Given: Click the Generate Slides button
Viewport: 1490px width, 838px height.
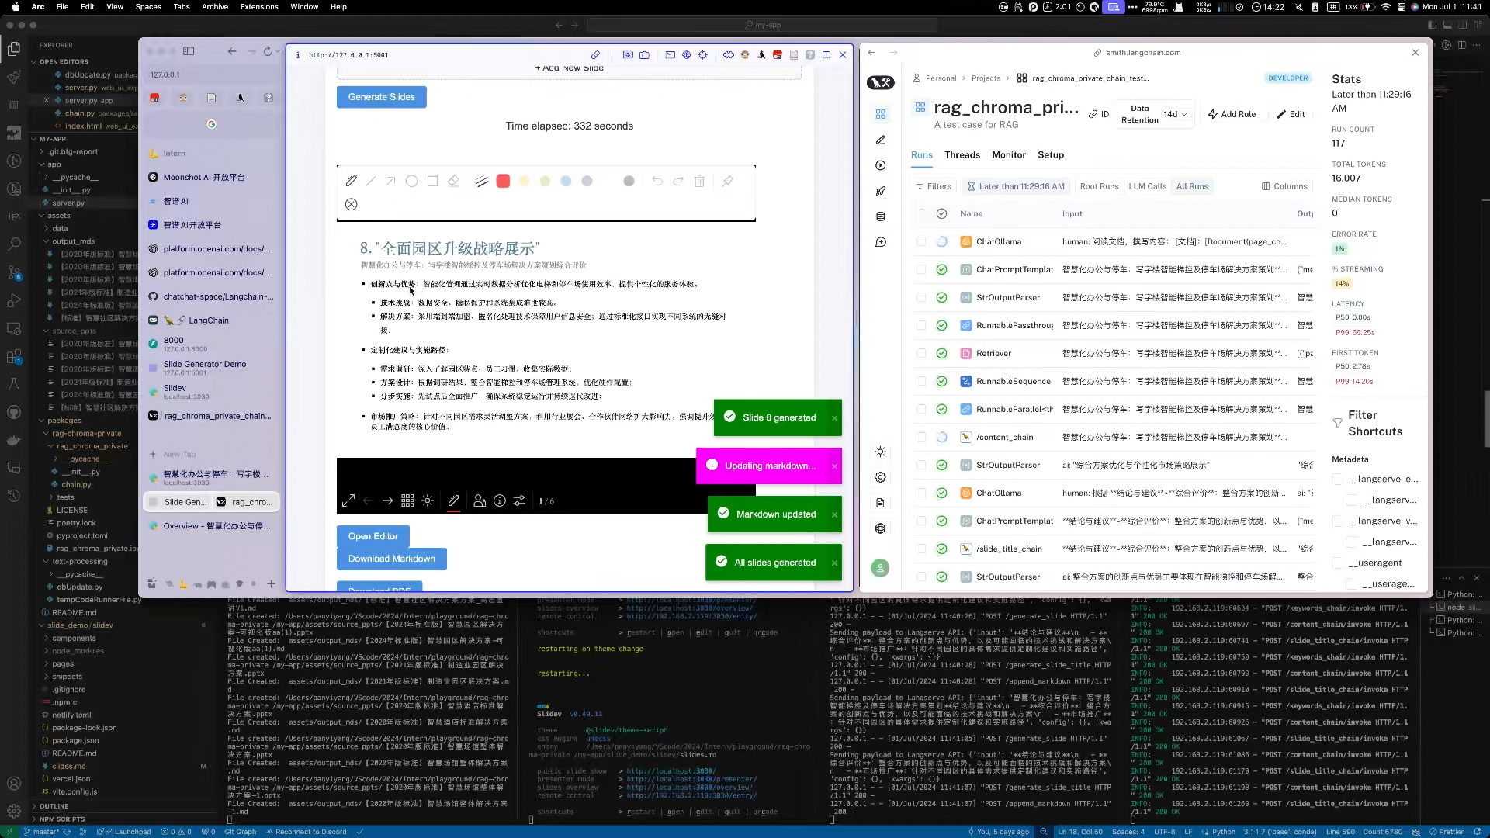Looking at the screenshot, I should [381, 97].
